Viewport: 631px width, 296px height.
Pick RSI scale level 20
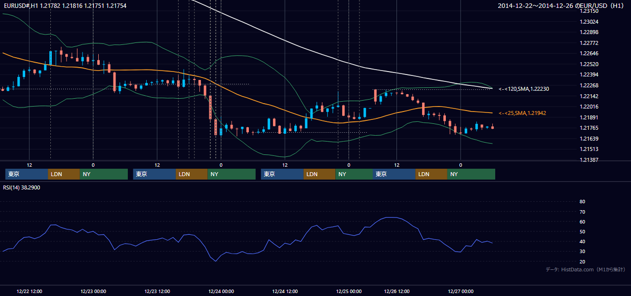point(582,261)
